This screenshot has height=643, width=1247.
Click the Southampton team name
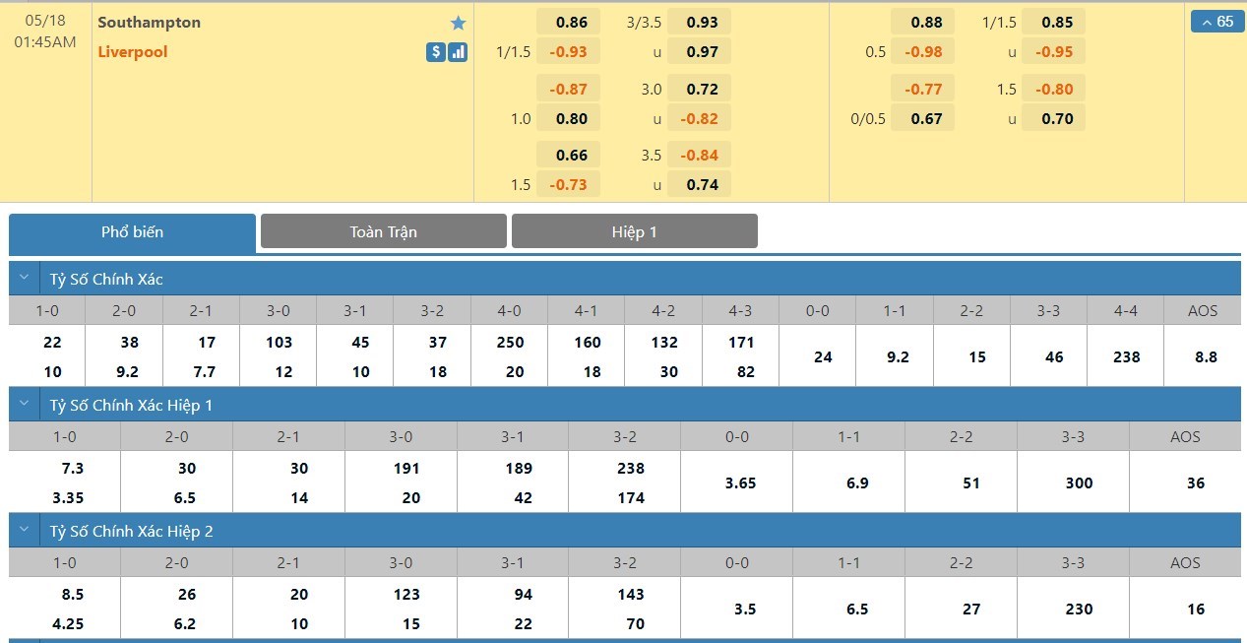click(x=150, y=23)
